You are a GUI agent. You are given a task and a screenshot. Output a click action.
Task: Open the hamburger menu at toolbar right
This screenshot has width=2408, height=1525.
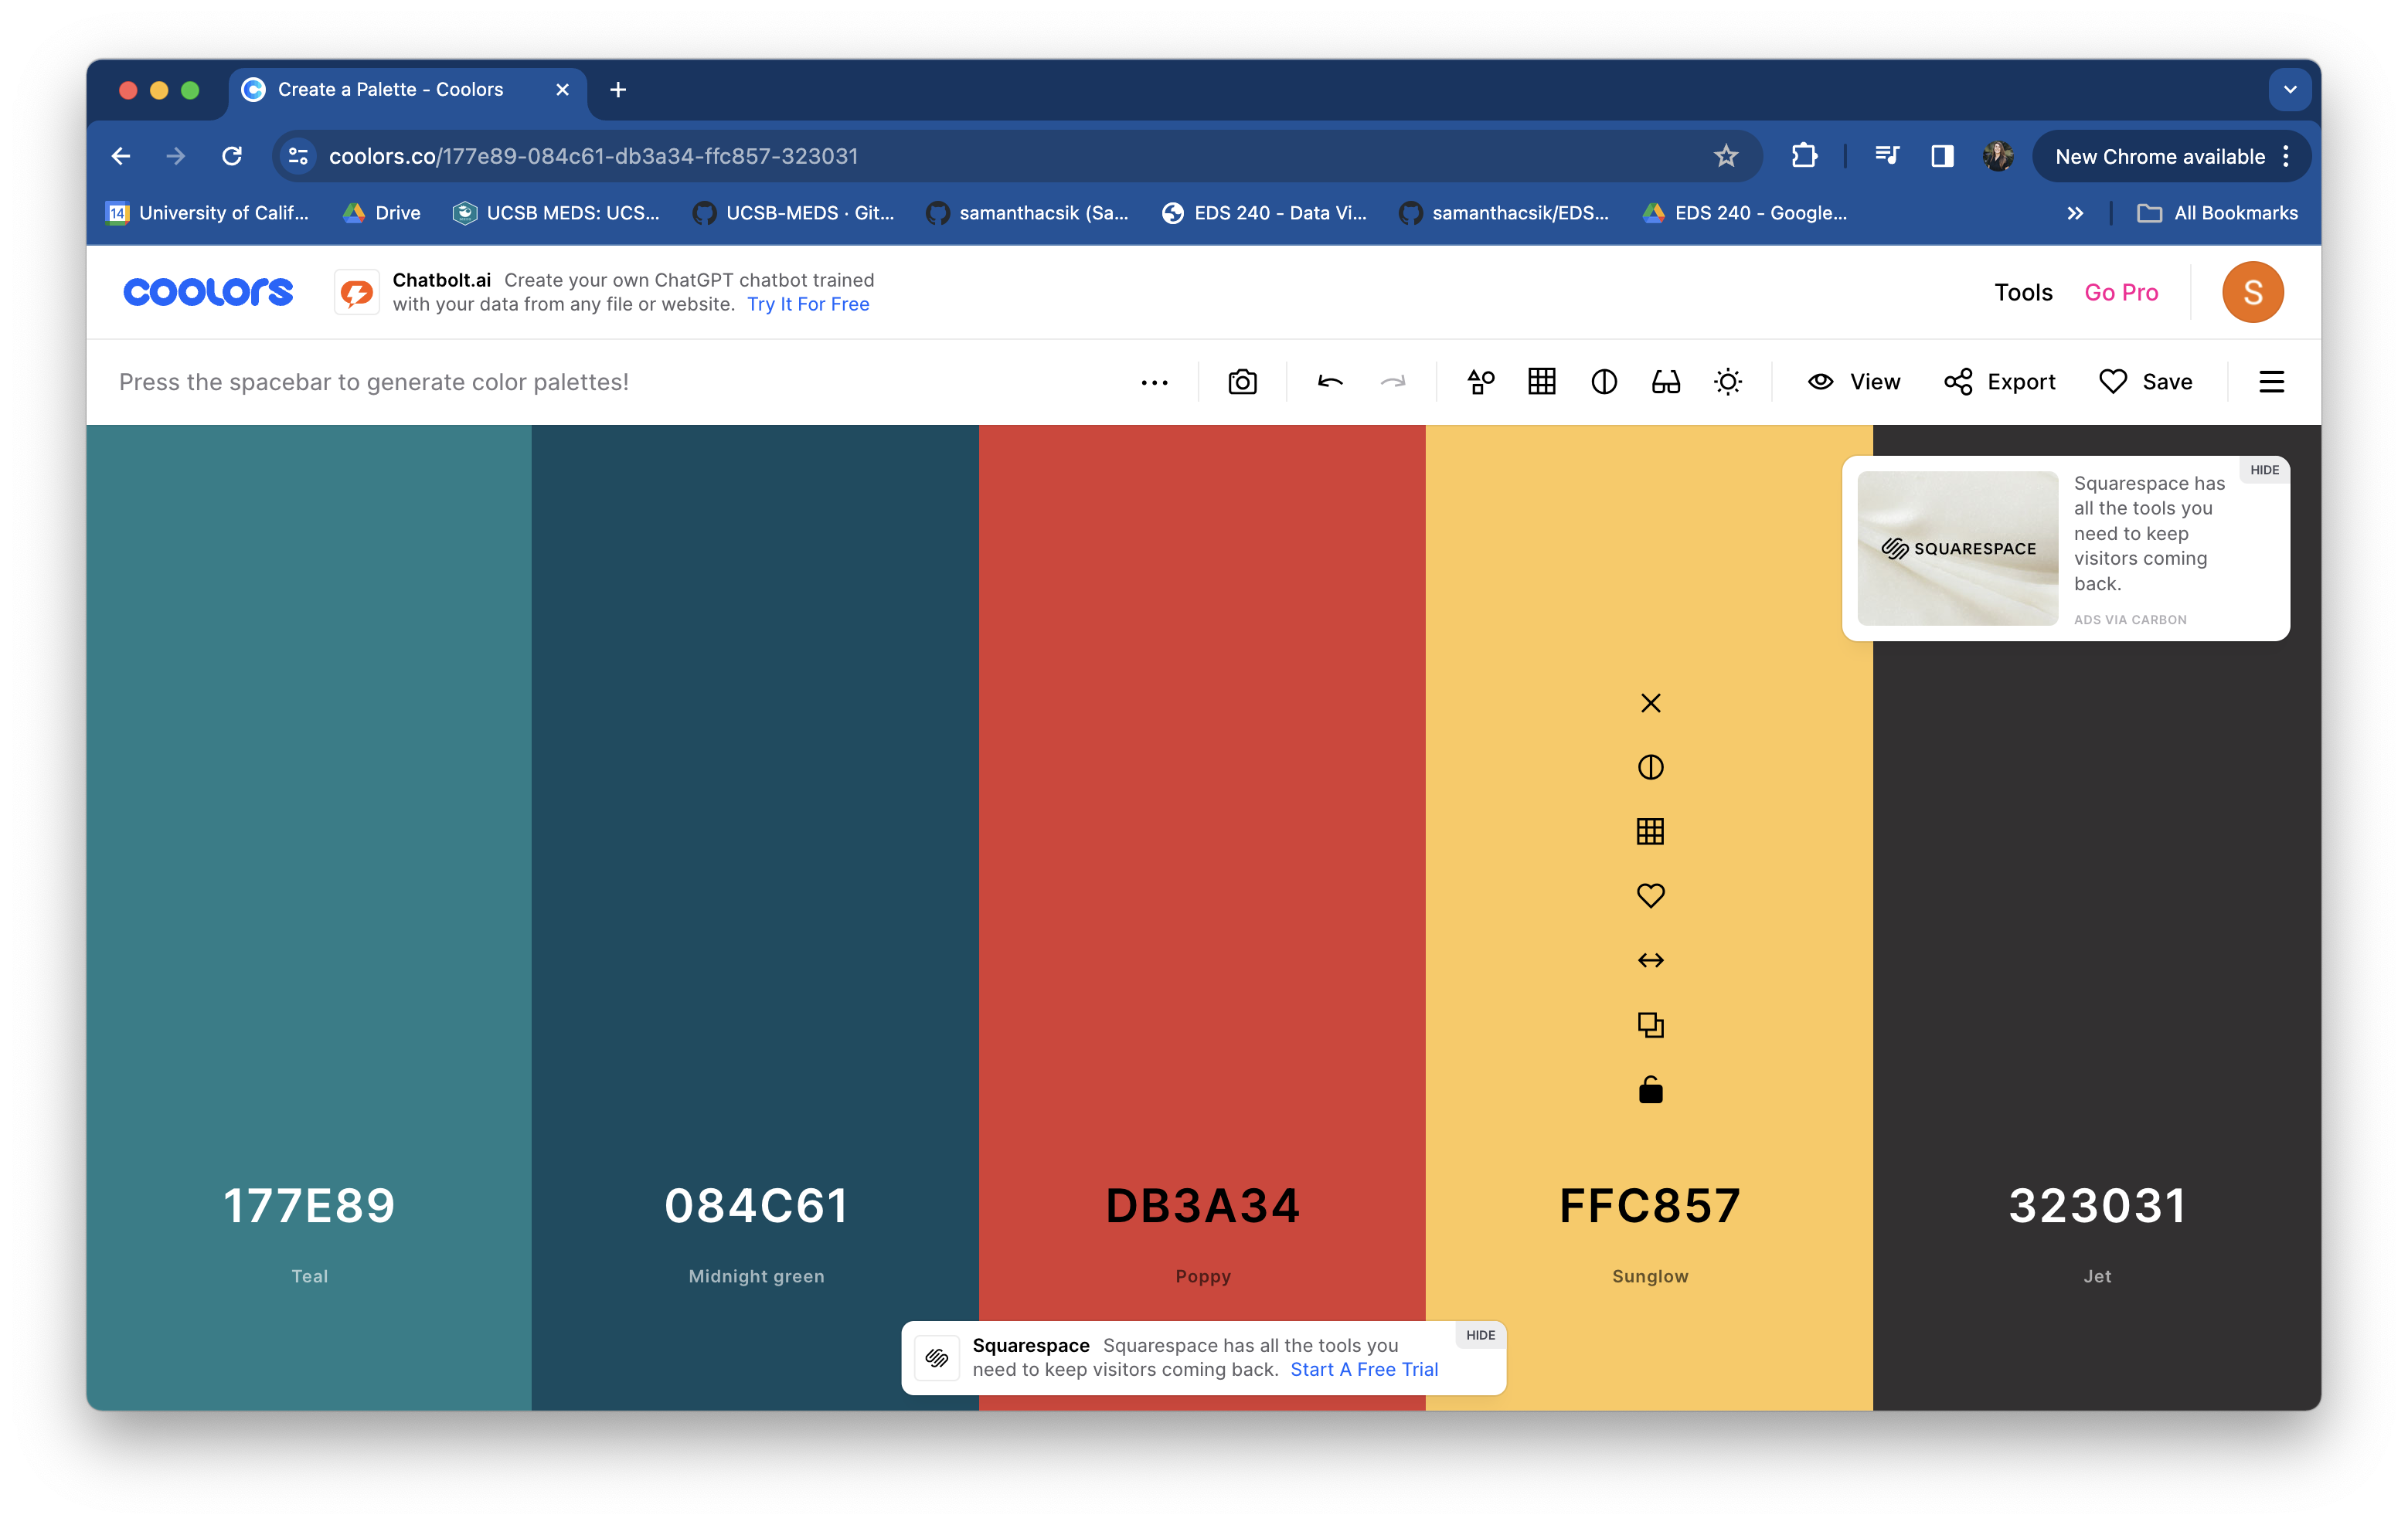(2271, 382)
